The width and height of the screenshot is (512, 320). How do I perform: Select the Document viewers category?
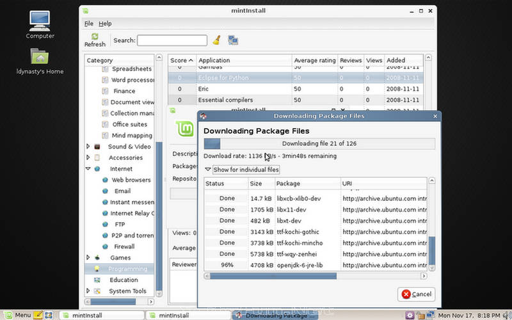(132, 102)
